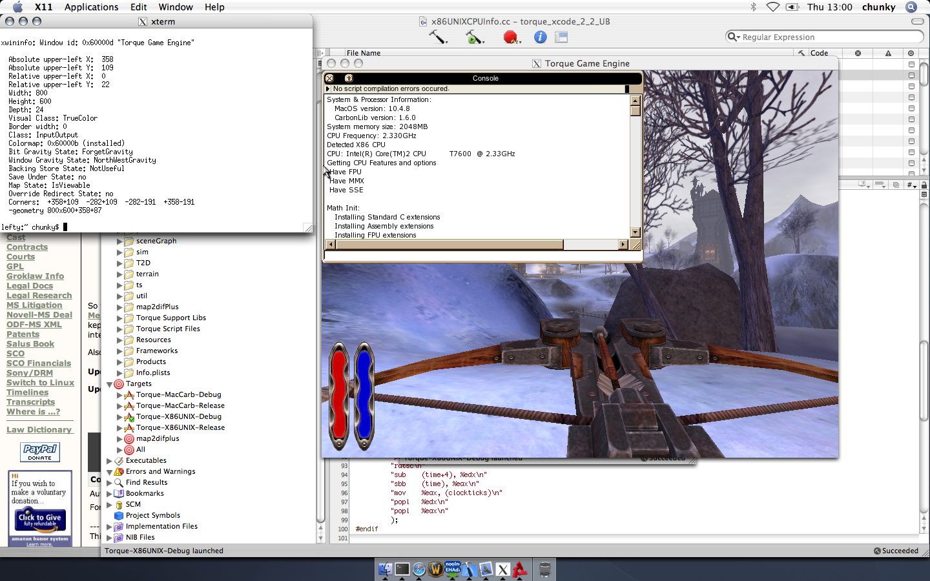Expand the terrain folder
The height and width of the screenshot is (581, 930).
coord(119,274)
